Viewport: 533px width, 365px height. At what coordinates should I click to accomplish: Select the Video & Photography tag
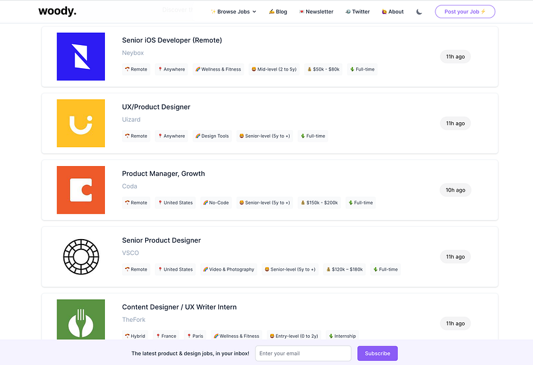pos(229,269)
